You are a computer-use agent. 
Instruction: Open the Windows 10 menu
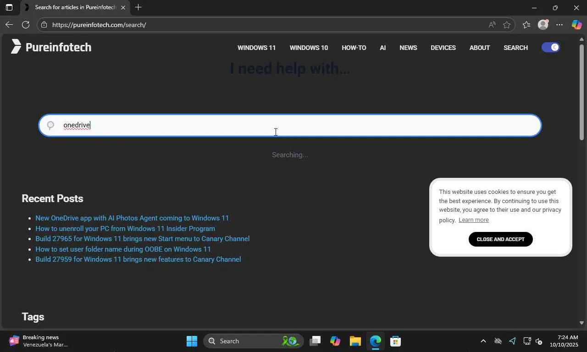click(309, 48)
